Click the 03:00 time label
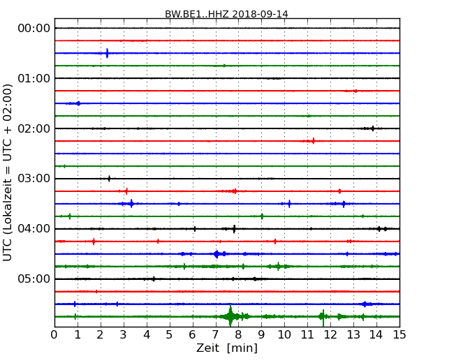This screenshot has width=454, height=363. [34, 179]
